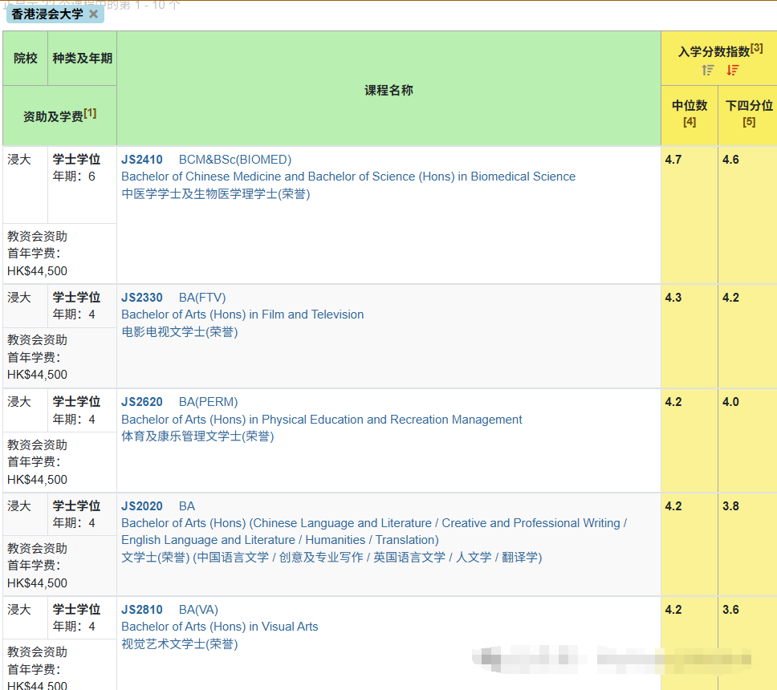Open 中医学学士及生物医学理学士(荣誉) link
777x690 pixels.
click(216, 193)
